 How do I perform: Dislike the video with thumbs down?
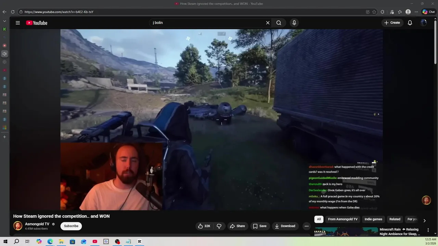pyautogui.click(x=219, y=226)
